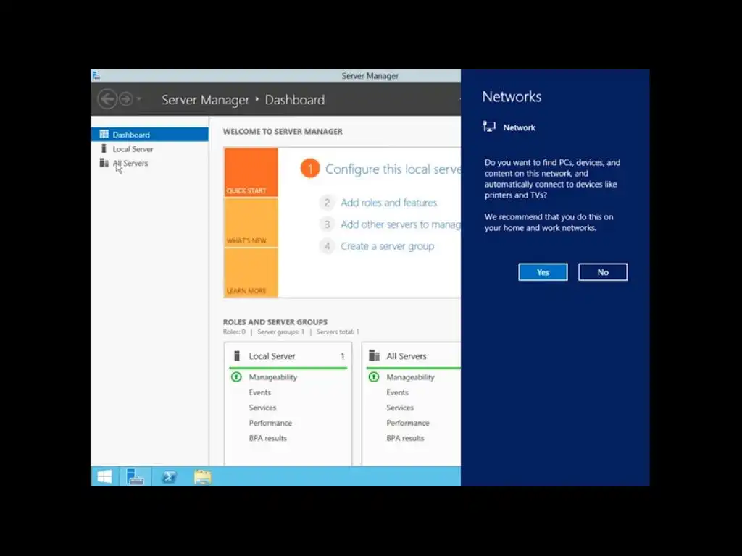Open File Explorer from the taskbar
Image resolution: width=742 pixels, height=556 pixels.
tap(203, 476)
